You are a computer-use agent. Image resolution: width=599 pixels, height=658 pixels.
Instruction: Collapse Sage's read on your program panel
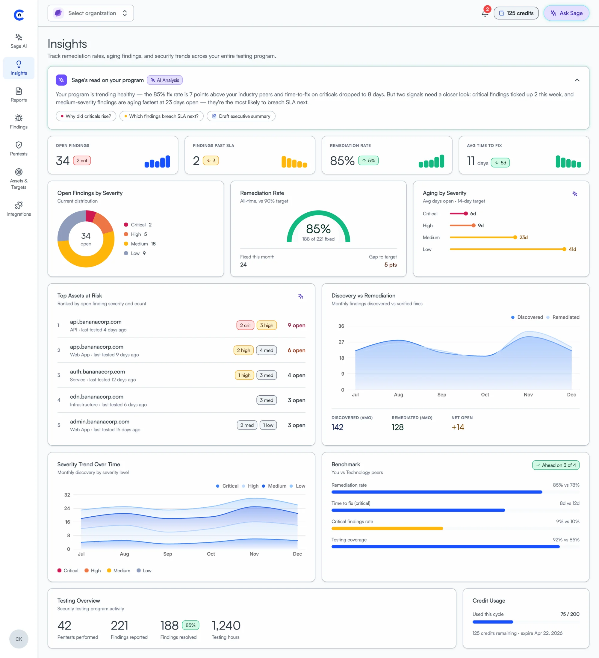point(577,80)
